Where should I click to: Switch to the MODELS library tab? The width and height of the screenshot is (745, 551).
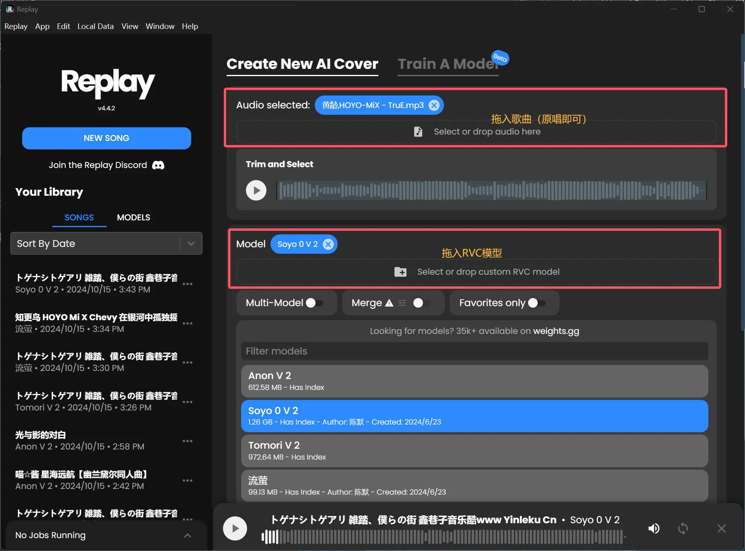133,217
